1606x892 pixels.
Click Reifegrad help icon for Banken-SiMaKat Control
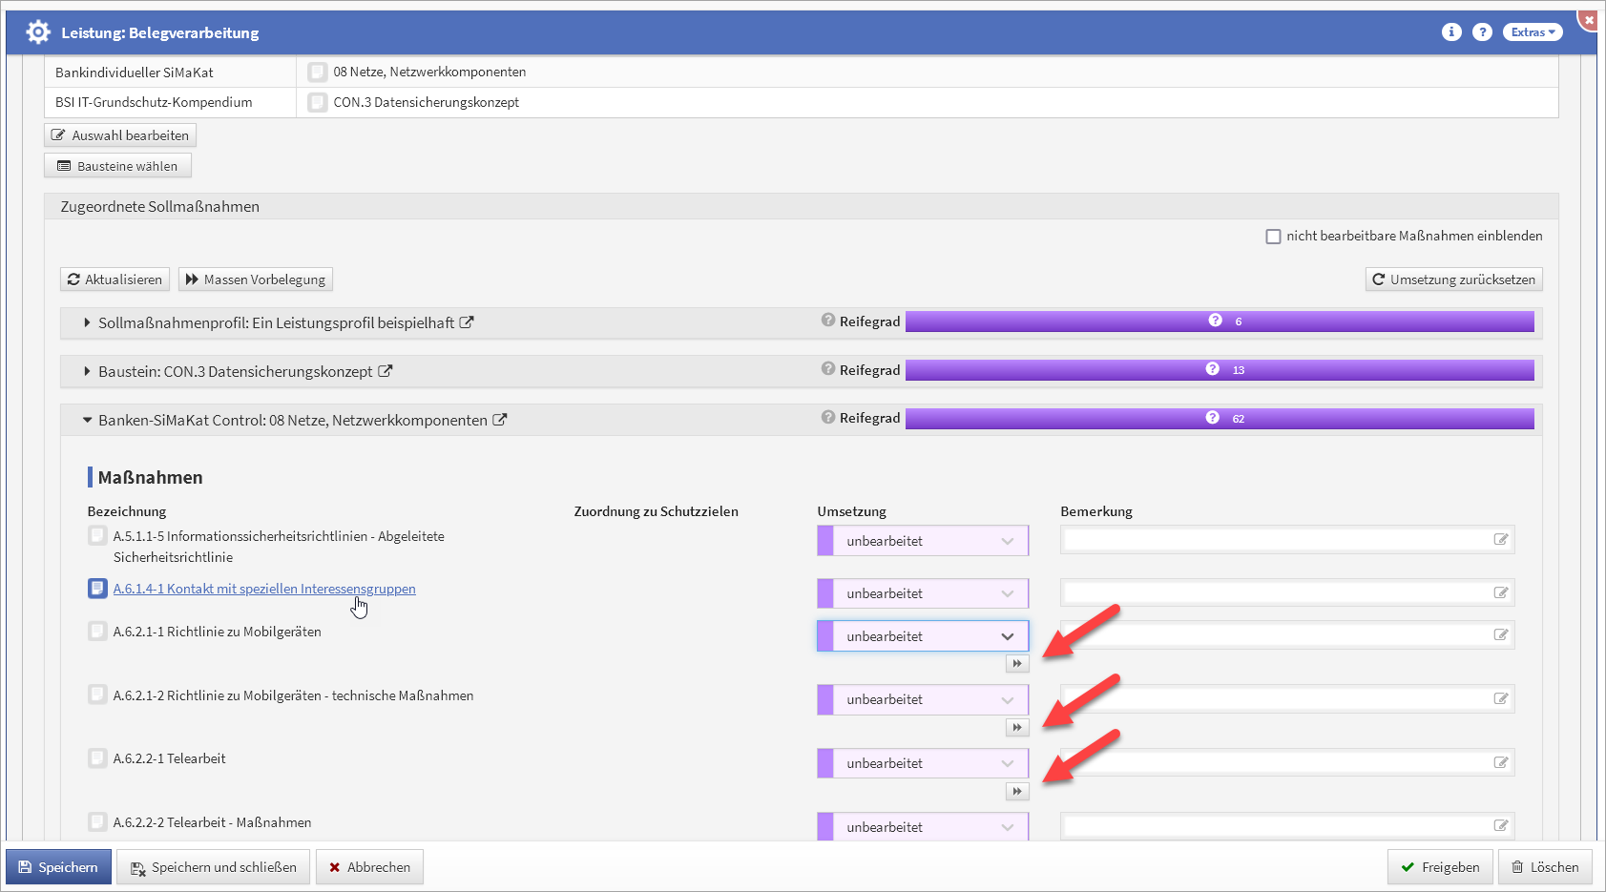828,418
